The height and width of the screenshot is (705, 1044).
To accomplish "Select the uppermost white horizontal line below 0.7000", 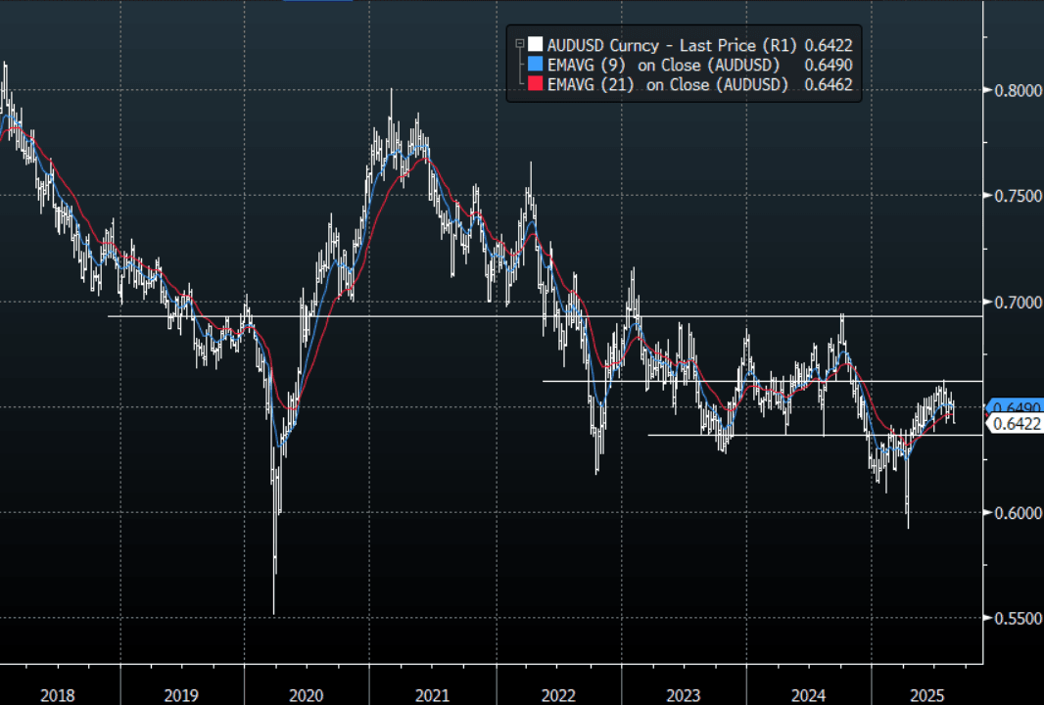I will pyautogui.click(x=546, y=316).
